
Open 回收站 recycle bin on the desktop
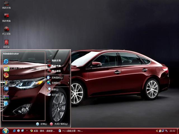[6, 44]
